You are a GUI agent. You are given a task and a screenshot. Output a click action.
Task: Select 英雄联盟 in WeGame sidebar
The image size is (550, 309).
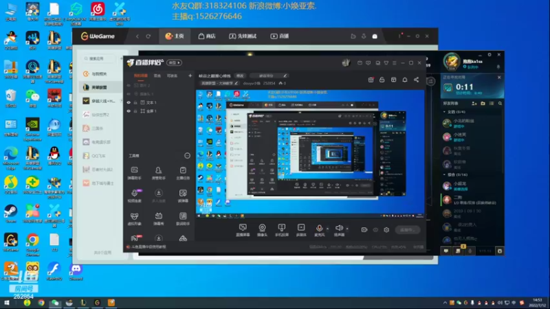(102, 87)
